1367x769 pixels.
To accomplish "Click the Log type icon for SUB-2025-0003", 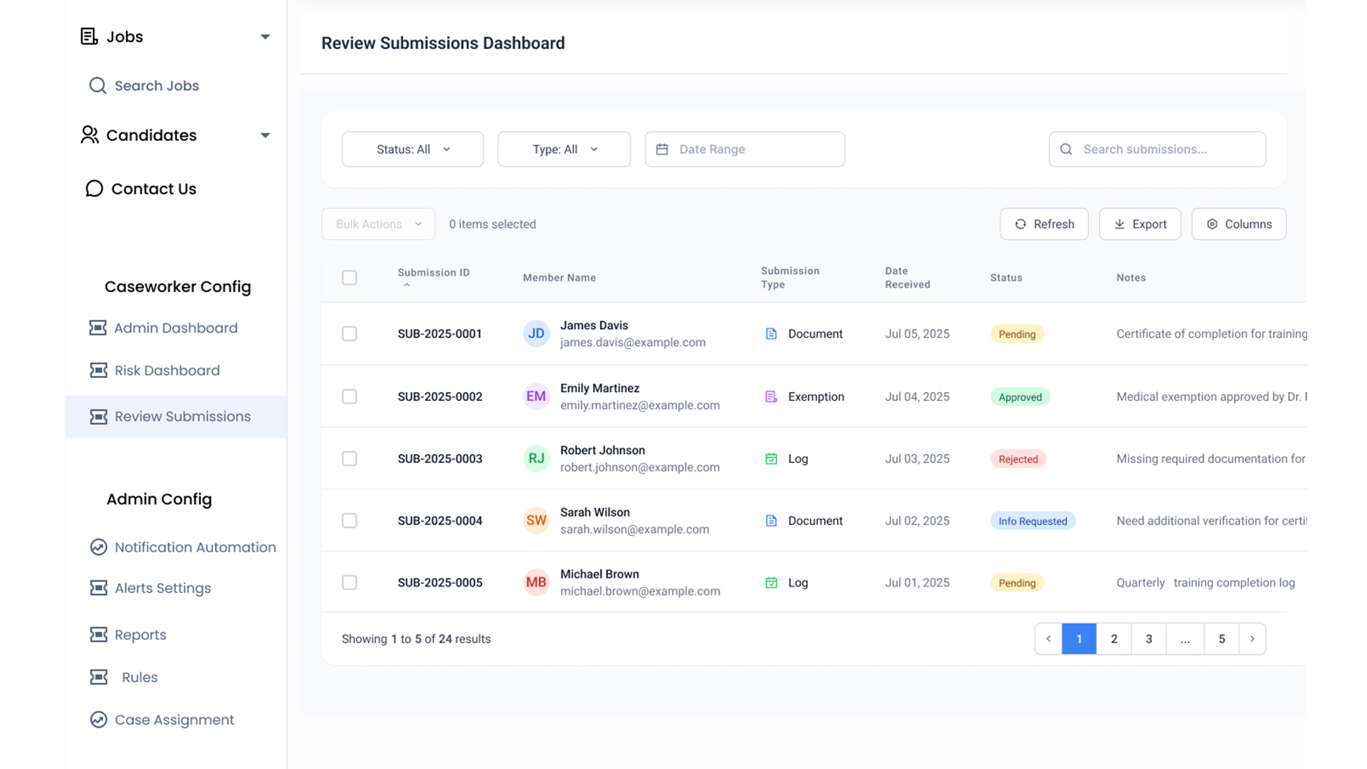I will (771, 459).
